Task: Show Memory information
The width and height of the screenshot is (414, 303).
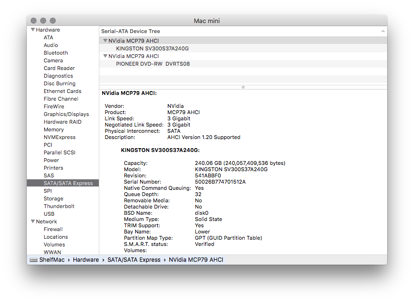Action: [x=54, y=129]
